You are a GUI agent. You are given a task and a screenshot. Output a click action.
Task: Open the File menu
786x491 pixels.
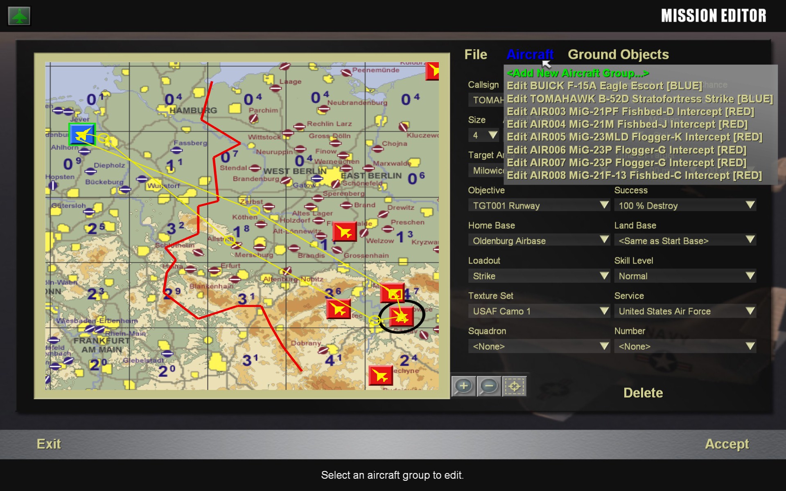click(x=476, y=54)
